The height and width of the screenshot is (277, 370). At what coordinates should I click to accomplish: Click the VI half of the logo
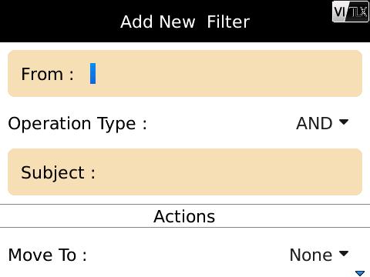click(341, 12)
